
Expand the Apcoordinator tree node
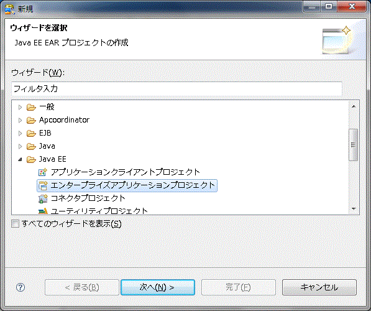(20, 120)
